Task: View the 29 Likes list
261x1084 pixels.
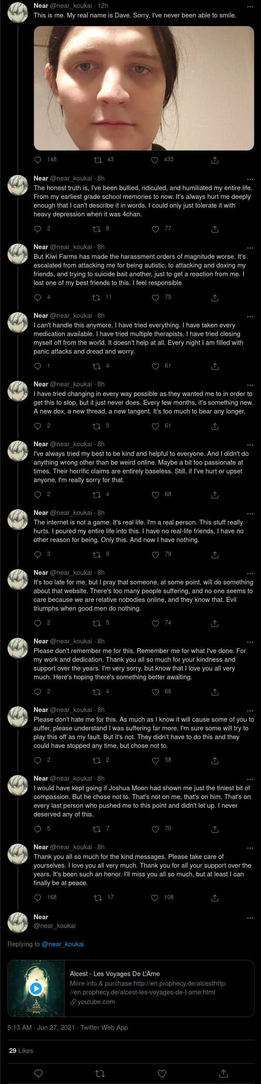Action: [21, 1051]
